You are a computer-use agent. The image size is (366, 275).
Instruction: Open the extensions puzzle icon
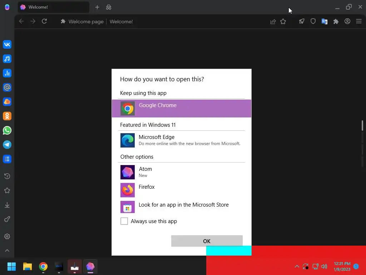pyautogui.click(x=336, y=21)
